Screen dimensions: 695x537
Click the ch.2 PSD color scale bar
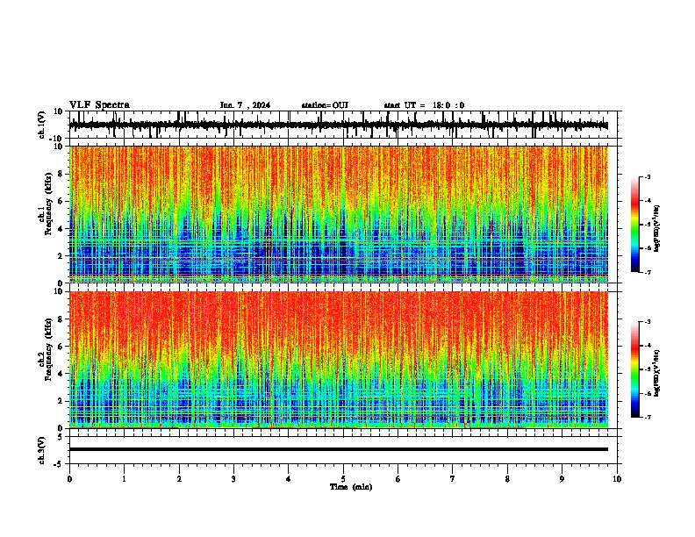634,369
